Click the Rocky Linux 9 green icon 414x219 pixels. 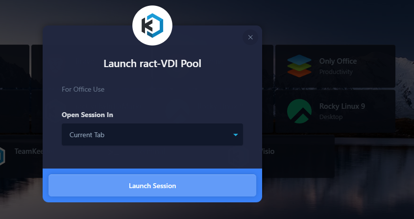coord(299,111)
